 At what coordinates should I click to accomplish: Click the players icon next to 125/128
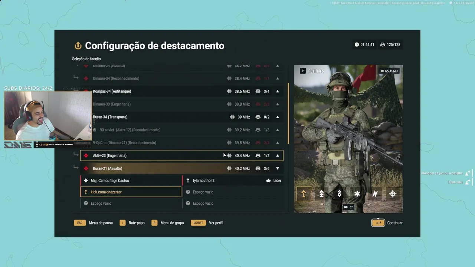click(x=383, y=44)
